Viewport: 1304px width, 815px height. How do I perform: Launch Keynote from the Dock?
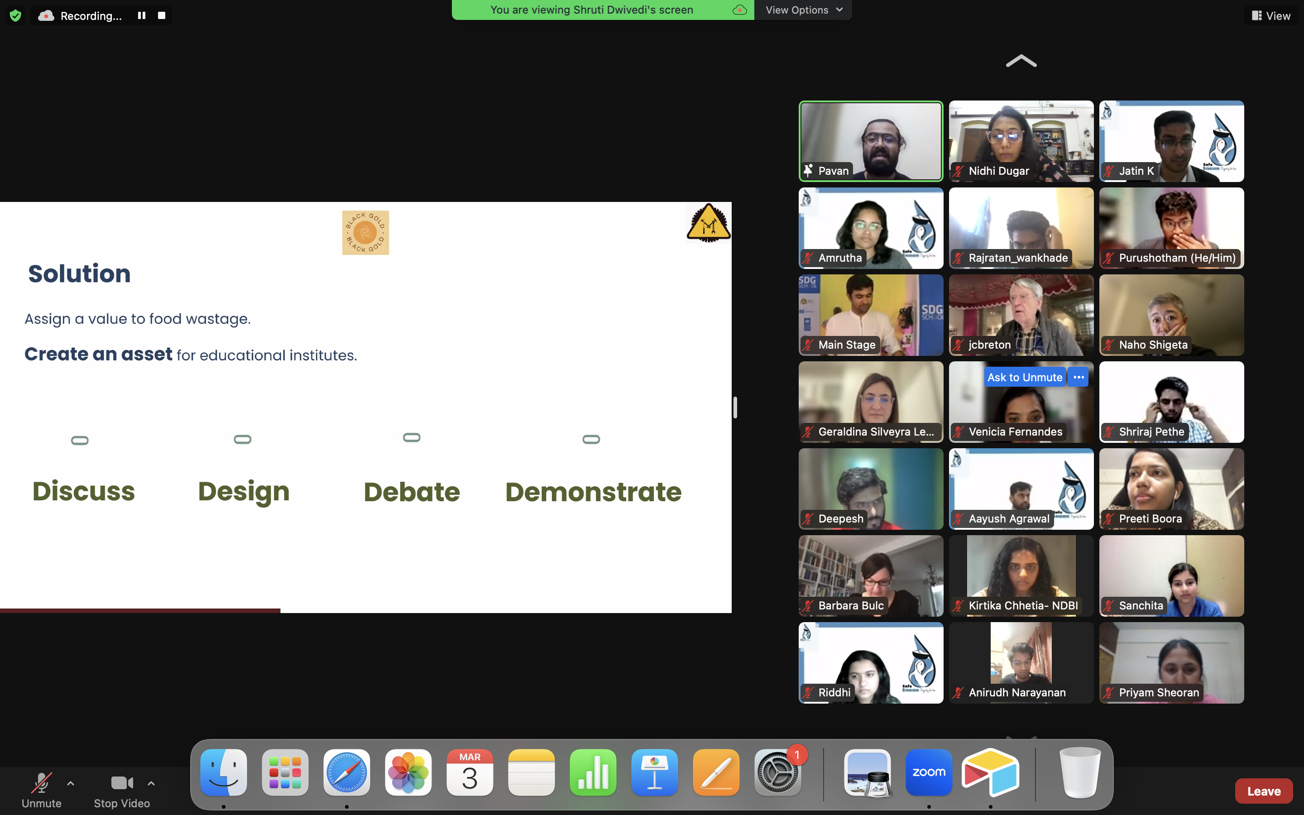click(x=655, y=772)
